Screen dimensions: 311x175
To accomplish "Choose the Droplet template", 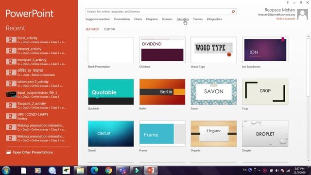I will click(265, 134).
